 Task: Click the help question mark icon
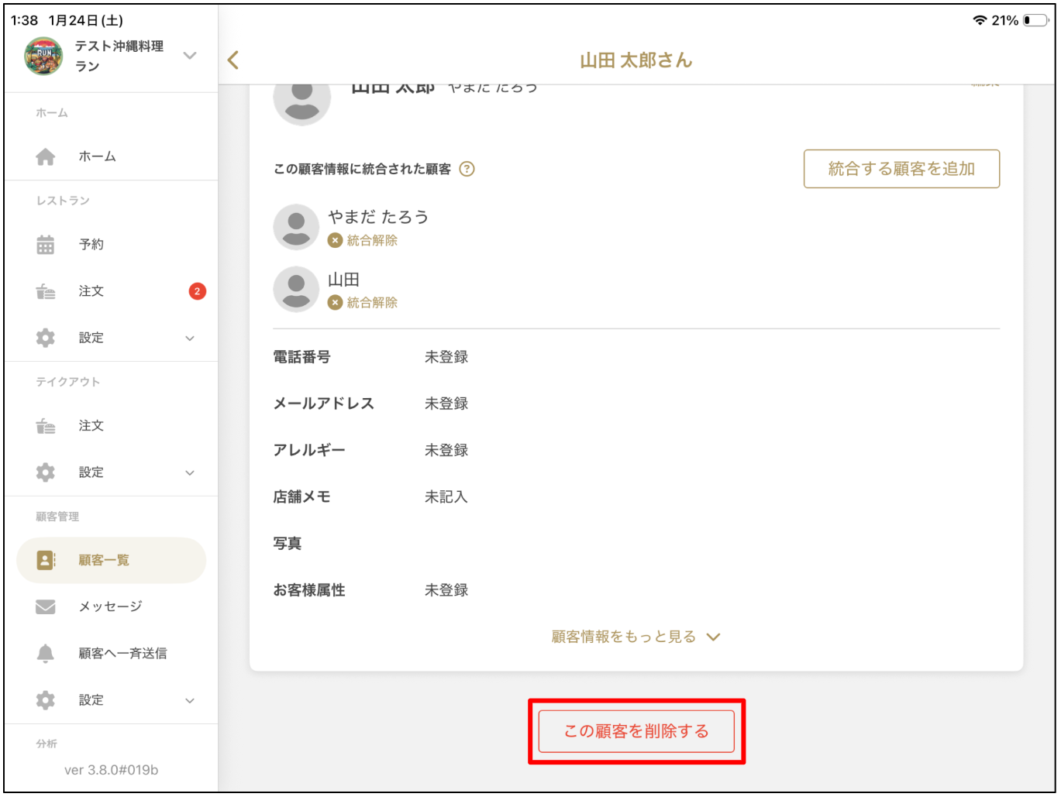[467, 169]
